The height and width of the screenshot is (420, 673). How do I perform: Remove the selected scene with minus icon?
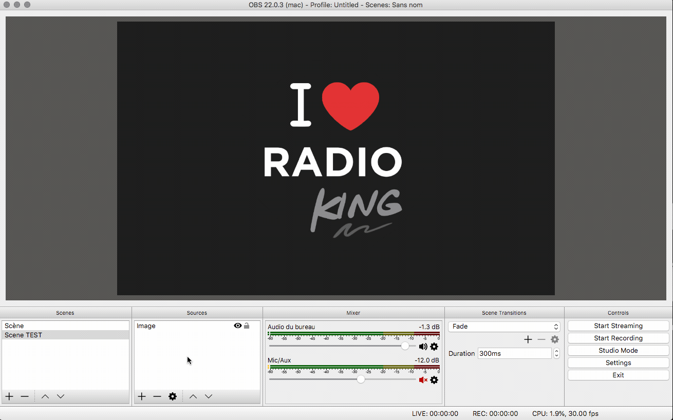coord(25,396)
